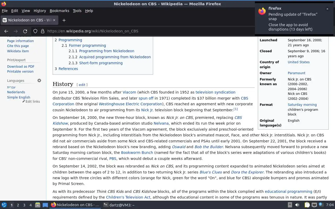Open the Bob the Builder link
The image size is (335, 209).
(209, 147)
